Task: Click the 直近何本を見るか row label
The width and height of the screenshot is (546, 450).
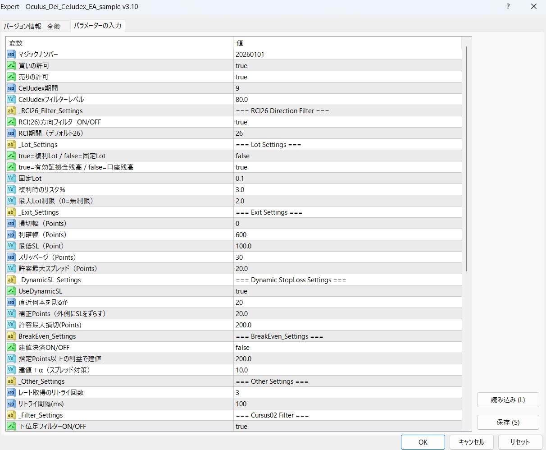Action: [43, 303]
